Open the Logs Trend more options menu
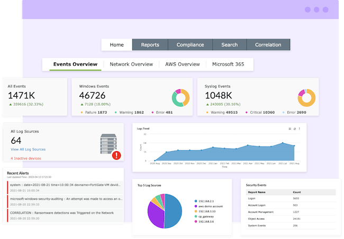Screen dimensions: 344x239 300,128
